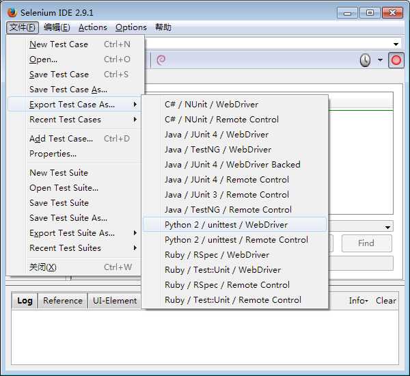Clear the log output

coord(386,301)
